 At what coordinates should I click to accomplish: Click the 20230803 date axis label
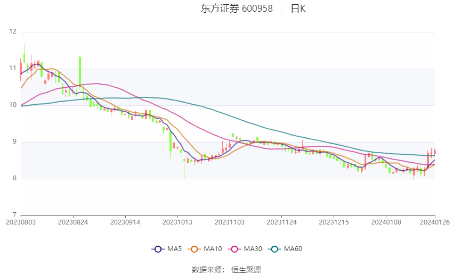click(21, 222)
